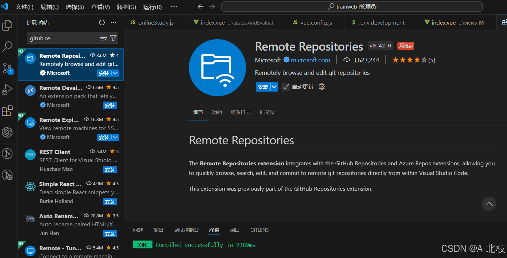
Task: Switch to the 端口 panel tab
Action: pos(235,230)
